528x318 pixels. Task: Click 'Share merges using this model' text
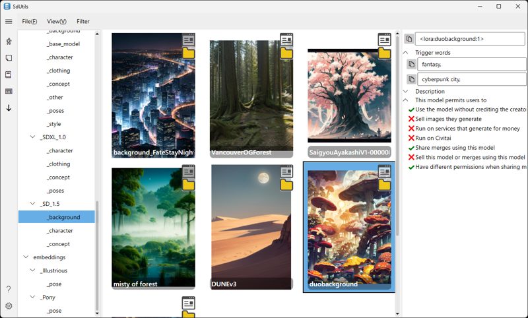[455, 147]
